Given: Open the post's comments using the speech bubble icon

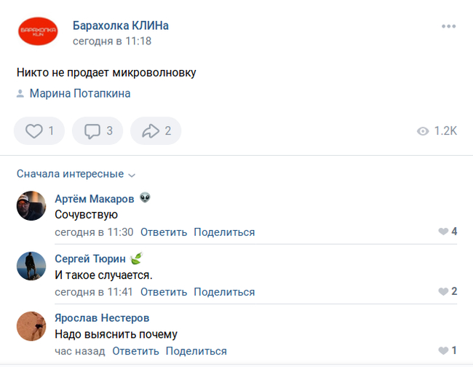Looking at the screenshot, I should click(x=98, y=131).
